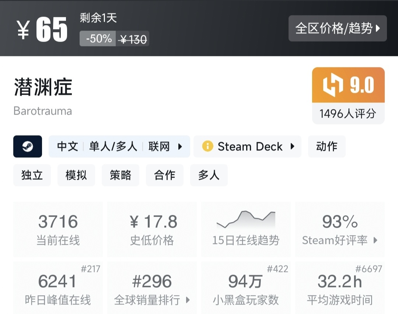The height and width of the screenshot is (314, 398).
Task: Click the 动作 genre tag
Action: point(327,146)
